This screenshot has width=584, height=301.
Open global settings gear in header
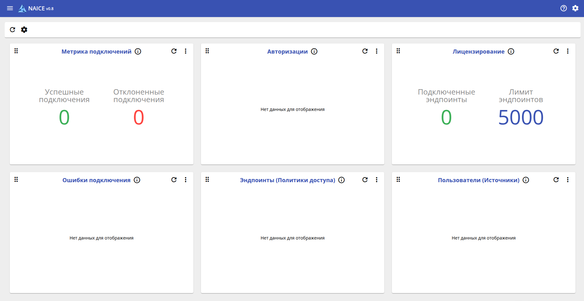click(x=575, y=8)
